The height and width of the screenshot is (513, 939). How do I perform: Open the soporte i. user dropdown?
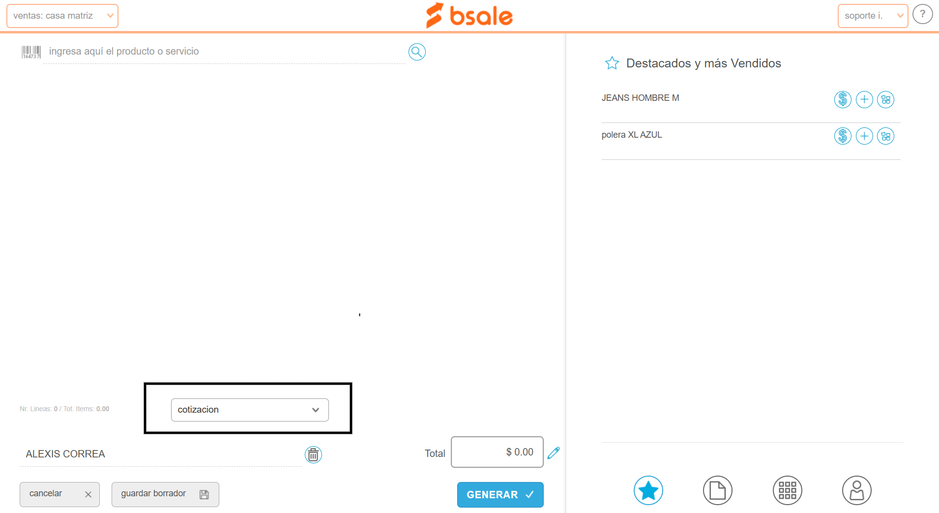[873, 16]
